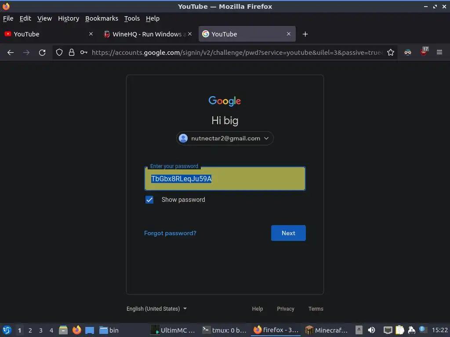Viewport: 450px width, 337px height.
Task: Click the show desktop icon in taskbar
Action: (x=90, y=330)
